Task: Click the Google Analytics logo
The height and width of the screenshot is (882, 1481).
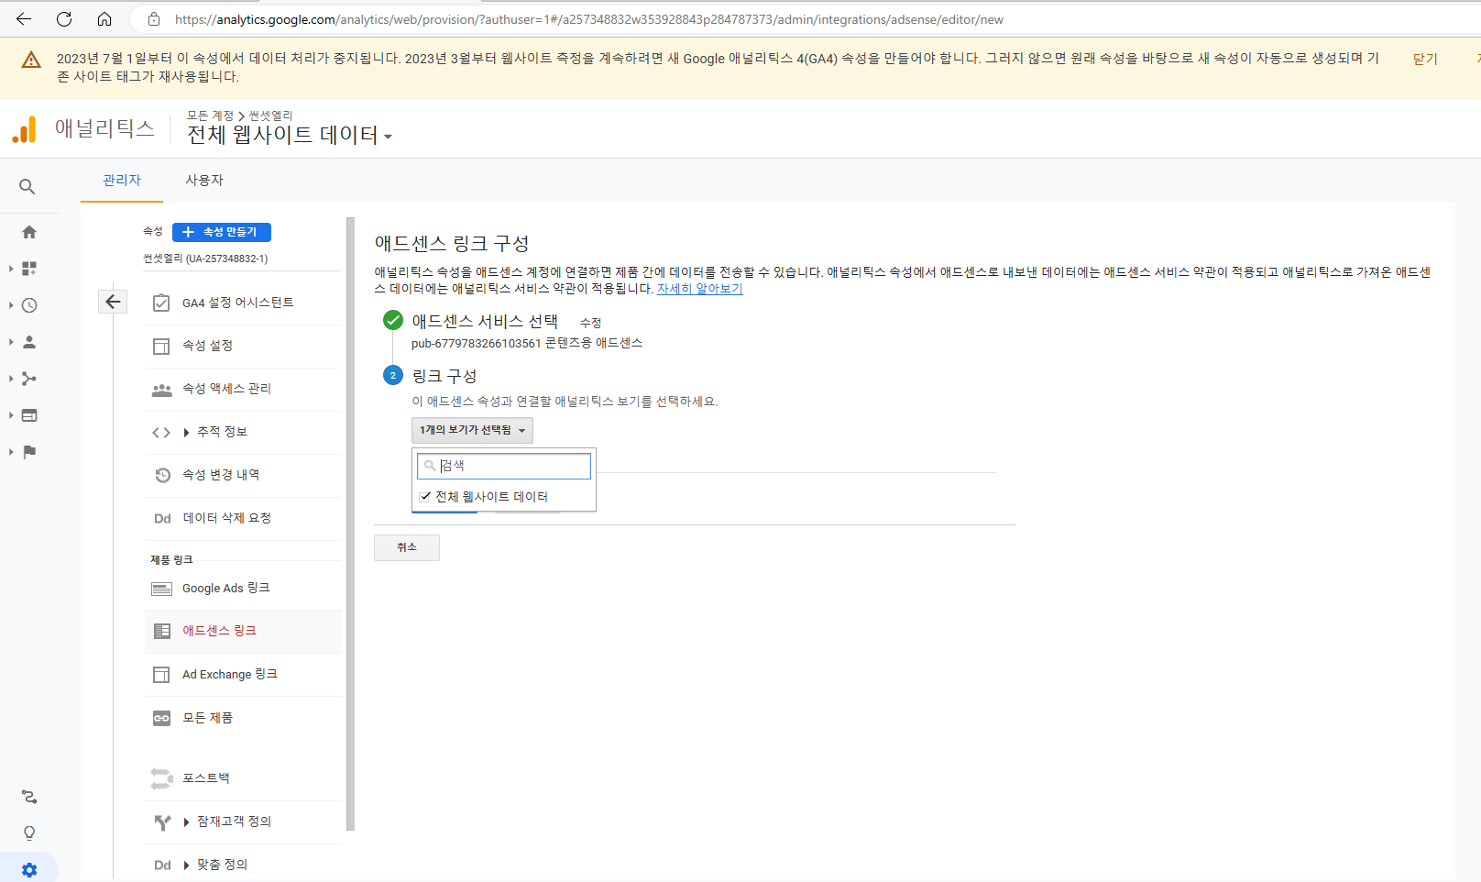Action: 25,129
